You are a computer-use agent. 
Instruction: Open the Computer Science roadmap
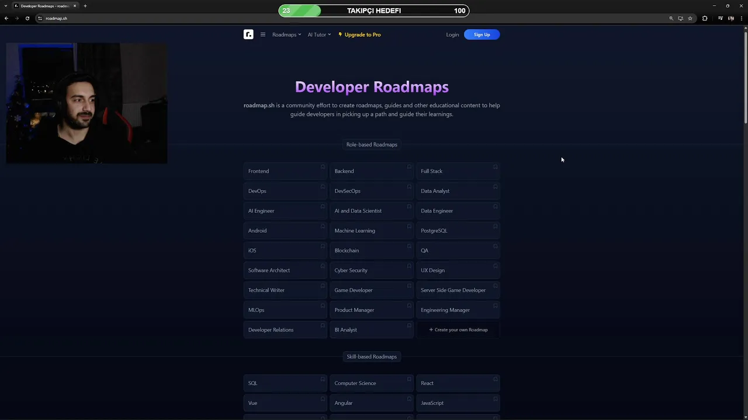click(x=372, y=383)
